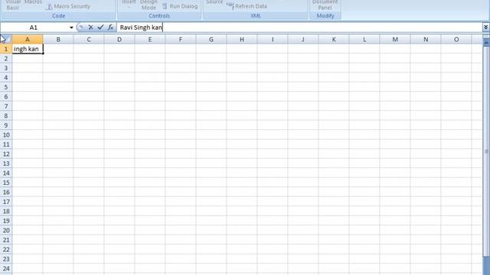Screen dimensions: 490x275
Task: Click the formula bar text Ravi Singh kan
Action: click(x=141, y=27)
